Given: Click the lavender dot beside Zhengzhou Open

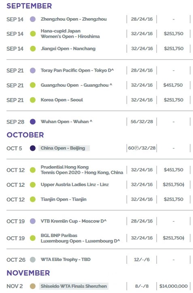Looking at the screenshot, I should [33, 19].
